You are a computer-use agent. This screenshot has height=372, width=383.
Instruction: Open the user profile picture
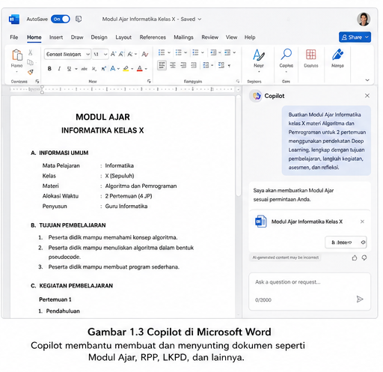tap(364, 19)
